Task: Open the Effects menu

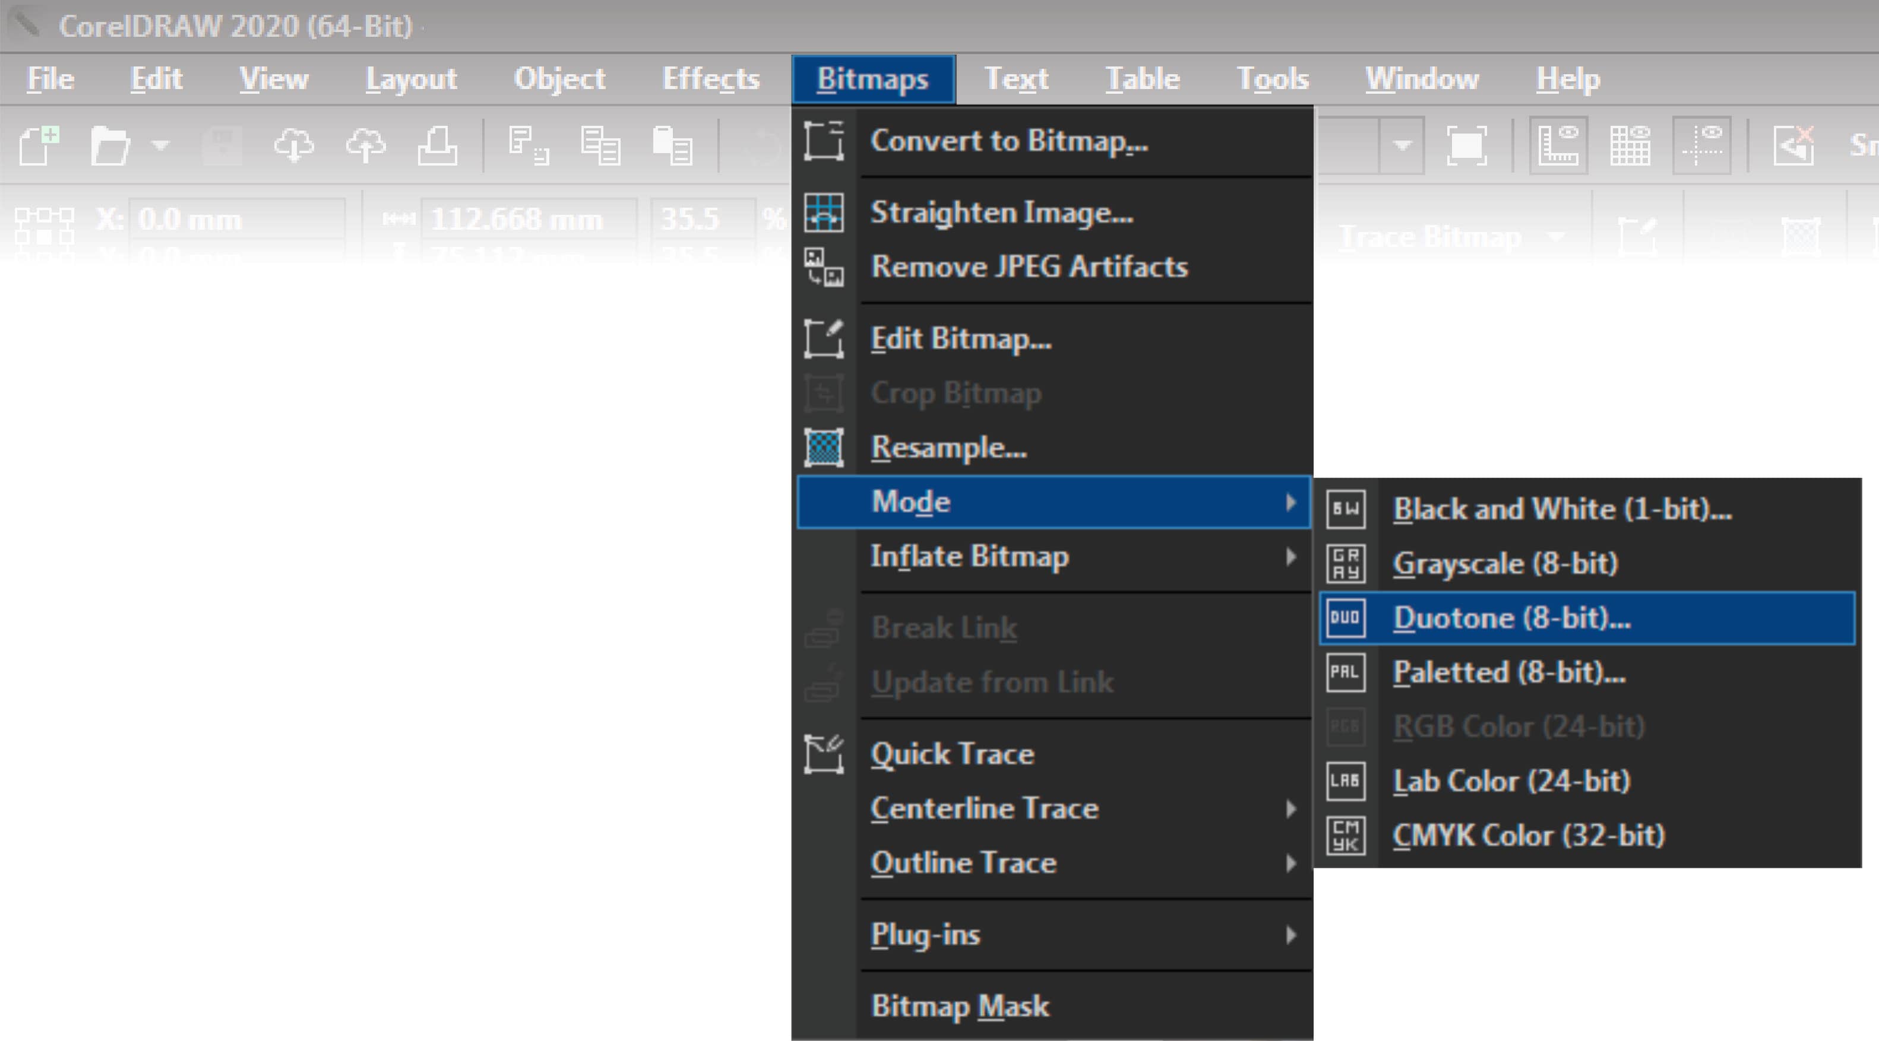Action: coord(710,79)
